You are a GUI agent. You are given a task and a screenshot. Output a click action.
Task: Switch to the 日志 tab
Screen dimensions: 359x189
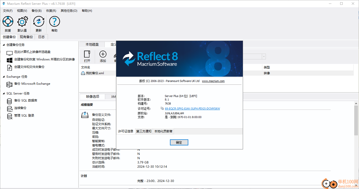[41, 37]
